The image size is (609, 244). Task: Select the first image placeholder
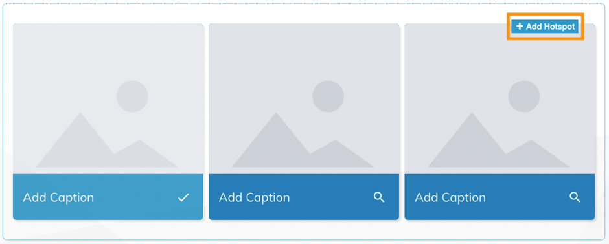point(108,98)
